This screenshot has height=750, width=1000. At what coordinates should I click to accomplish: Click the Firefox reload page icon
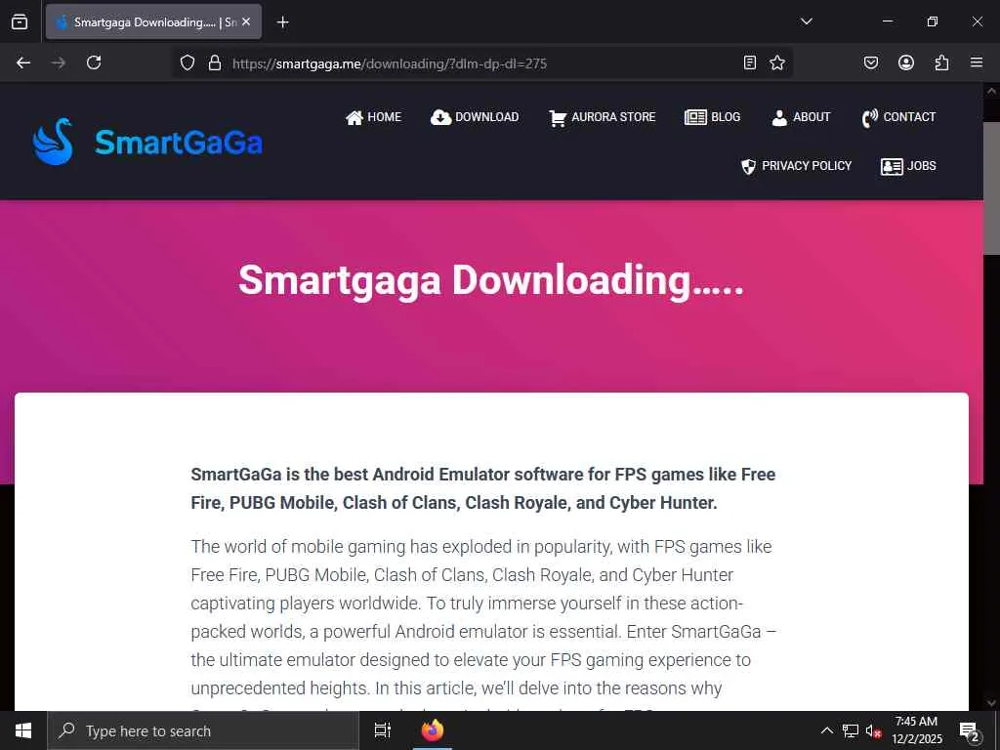click(94, 62)
